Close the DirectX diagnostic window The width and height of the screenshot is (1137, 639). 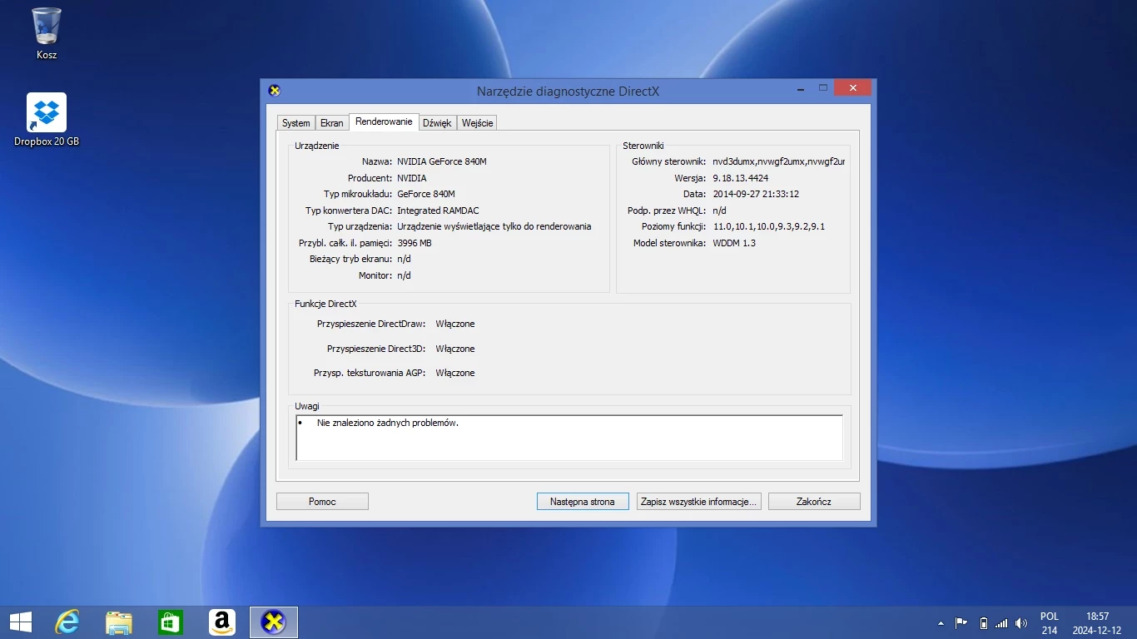(852, 88)
